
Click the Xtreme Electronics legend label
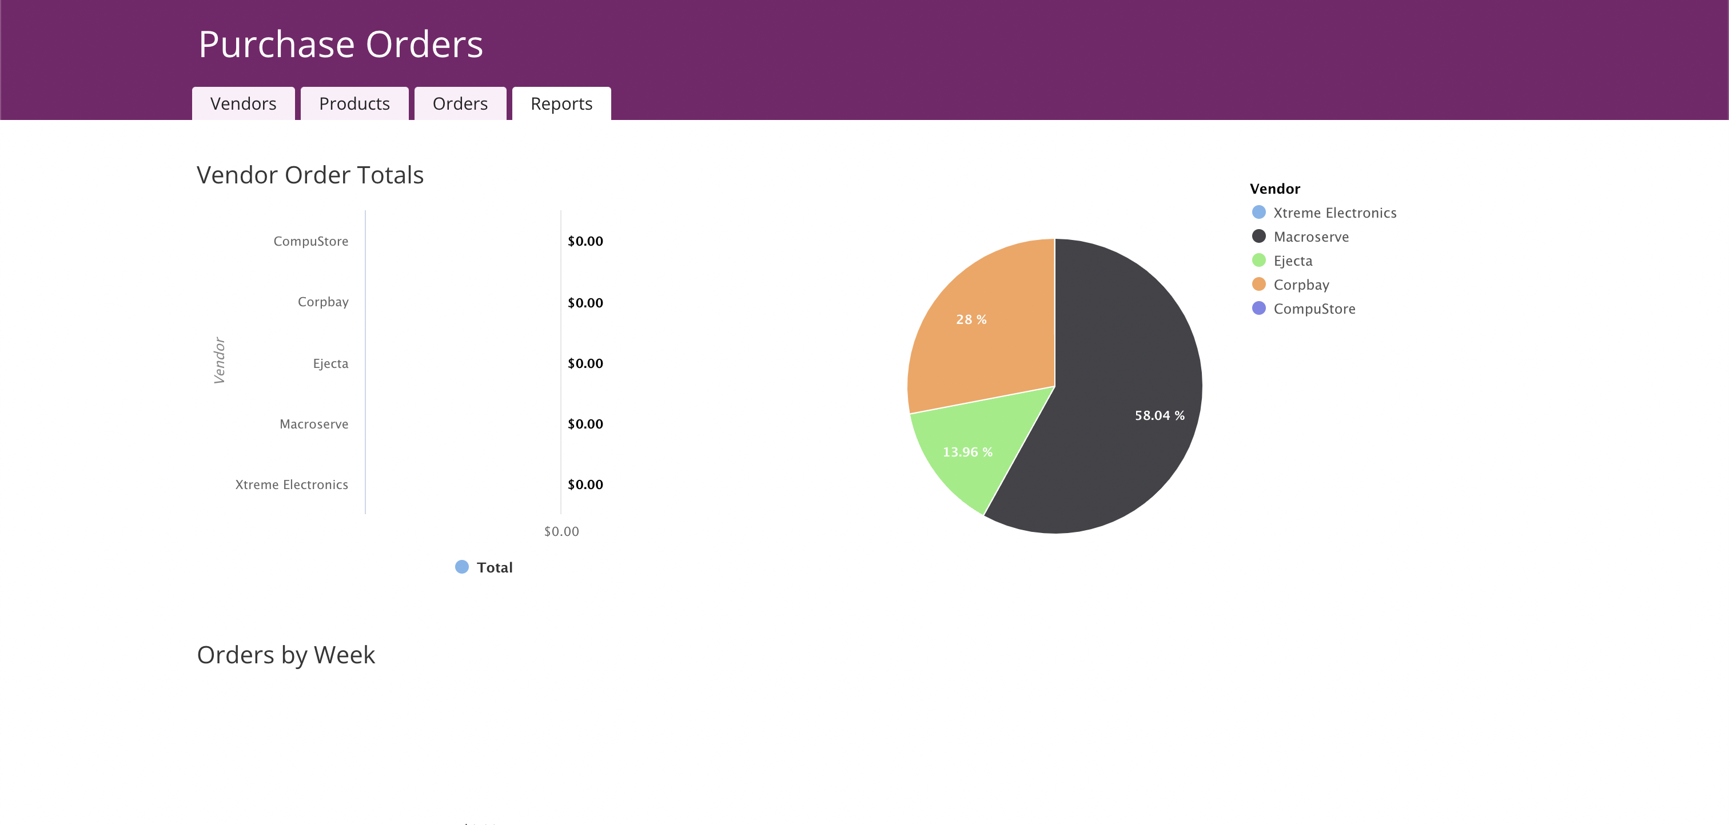tap(1334, 213)
